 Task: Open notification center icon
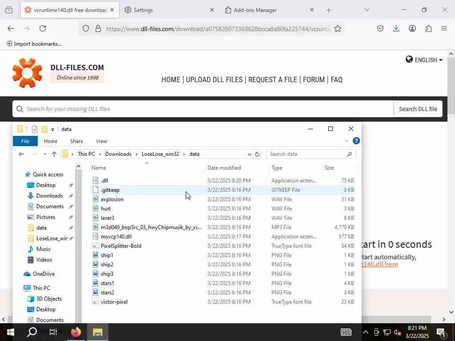(x=441, y=332)
